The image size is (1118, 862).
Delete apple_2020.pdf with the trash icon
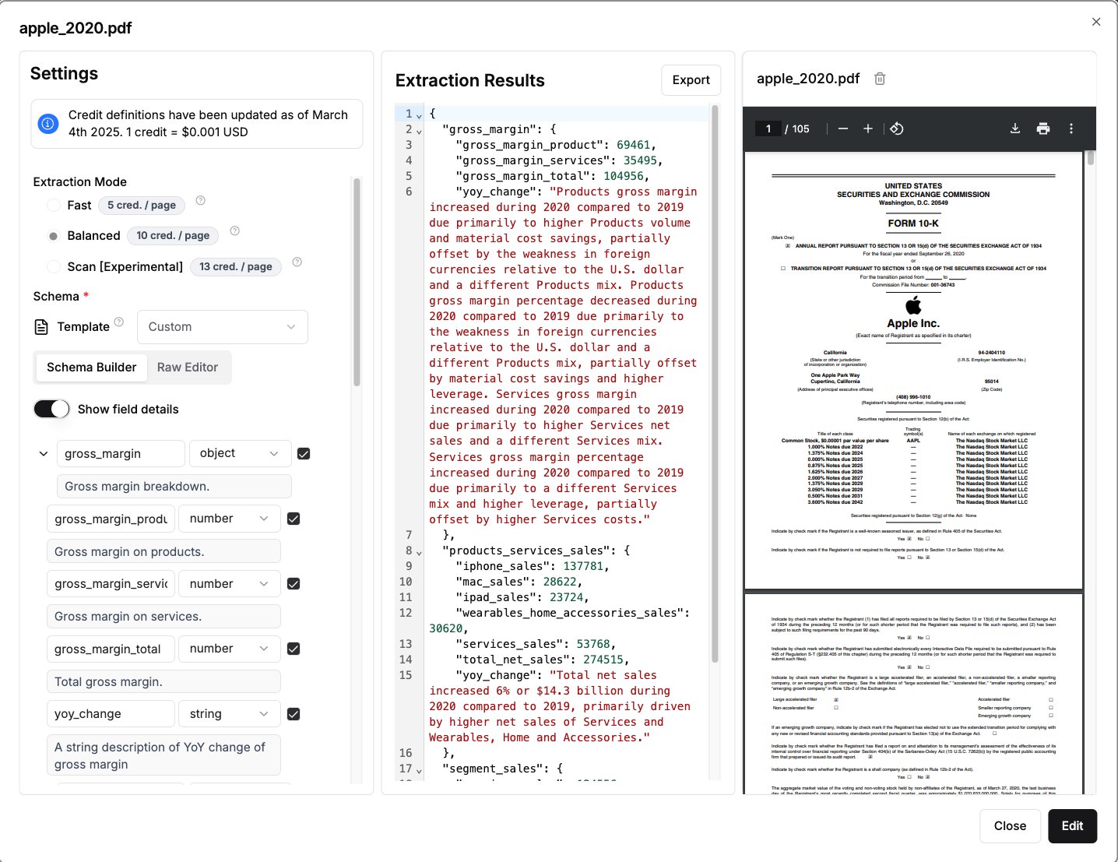tap(880, 79)
